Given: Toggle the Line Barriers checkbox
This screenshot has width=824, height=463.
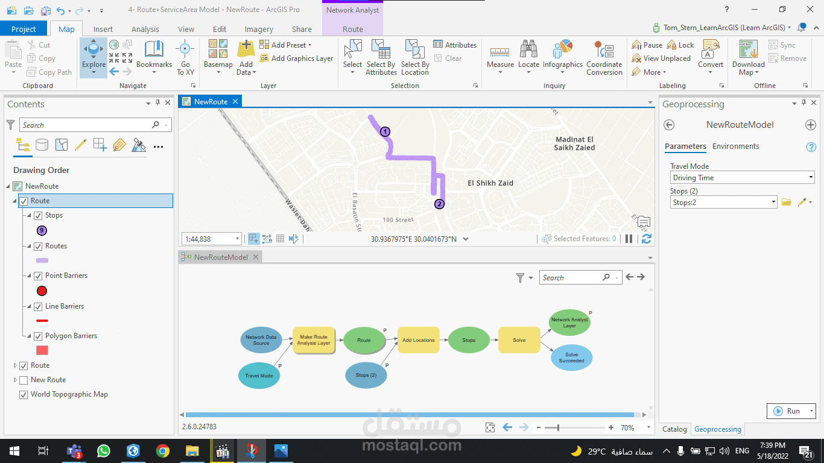Looking at the screenshot, I should pos(38,306).
